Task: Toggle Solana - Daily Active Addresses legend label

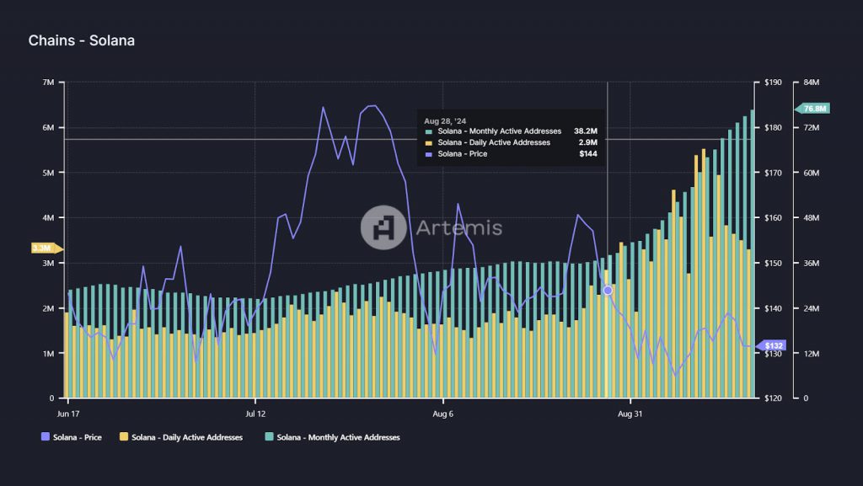Action: click(186, 437)
